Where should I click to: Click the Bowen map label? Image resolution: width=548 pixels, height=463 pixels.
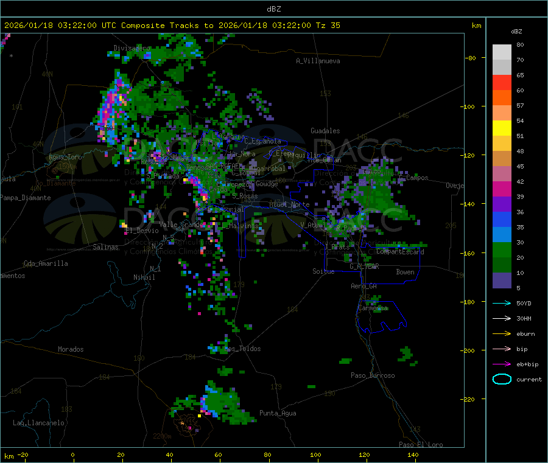pyautogui.click(x=405, y=271)
